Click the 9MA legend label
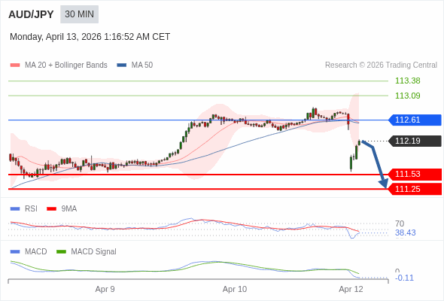444x301 pixels. pos(69,208)
